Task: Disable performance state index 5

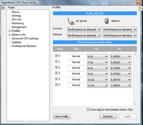Action: click(x=56, y=85)
